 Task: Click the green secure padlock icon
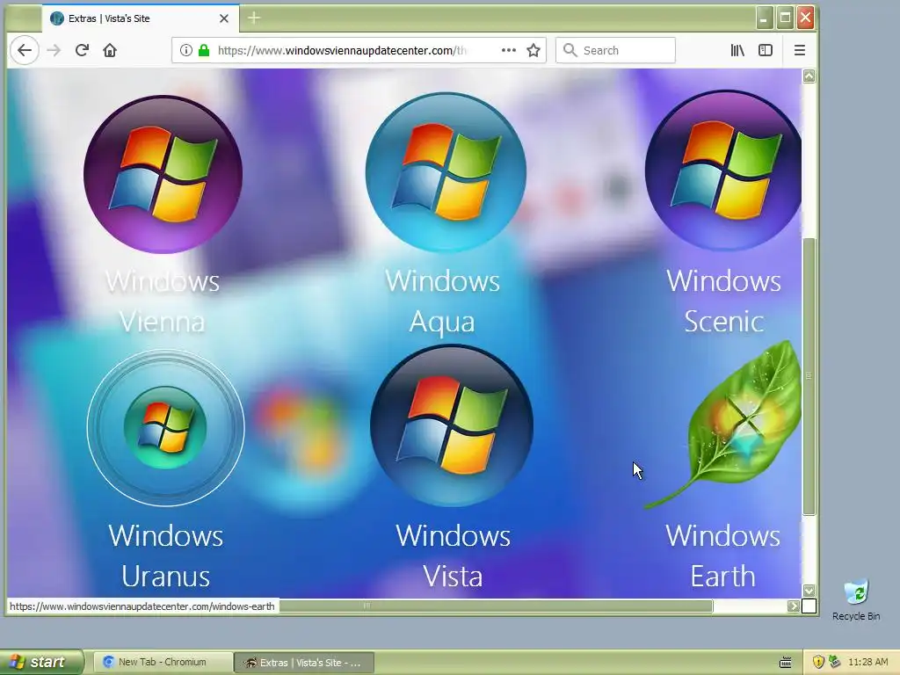coord(204,50)
